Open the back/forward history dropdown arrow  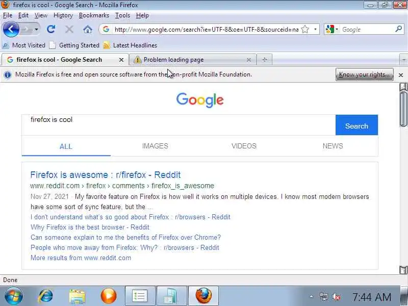36,30
